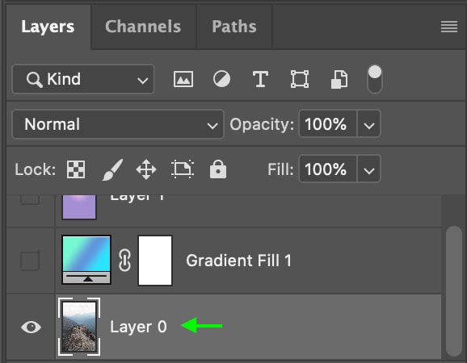Open the Layers panel menu
Screen dimensions: 467x363
(x=449, y=27)
